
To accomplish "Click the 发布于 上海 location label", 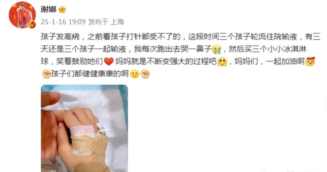I will [x=106, y=22].
